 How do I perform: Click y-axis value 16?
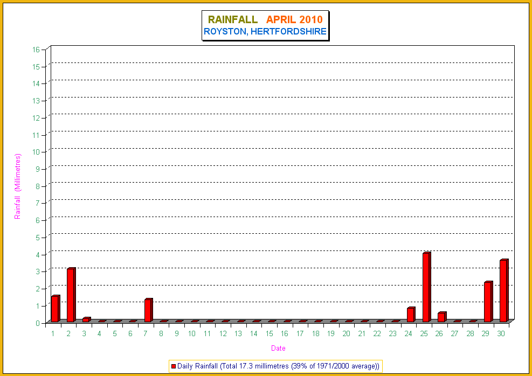click(x=36, y=50)
